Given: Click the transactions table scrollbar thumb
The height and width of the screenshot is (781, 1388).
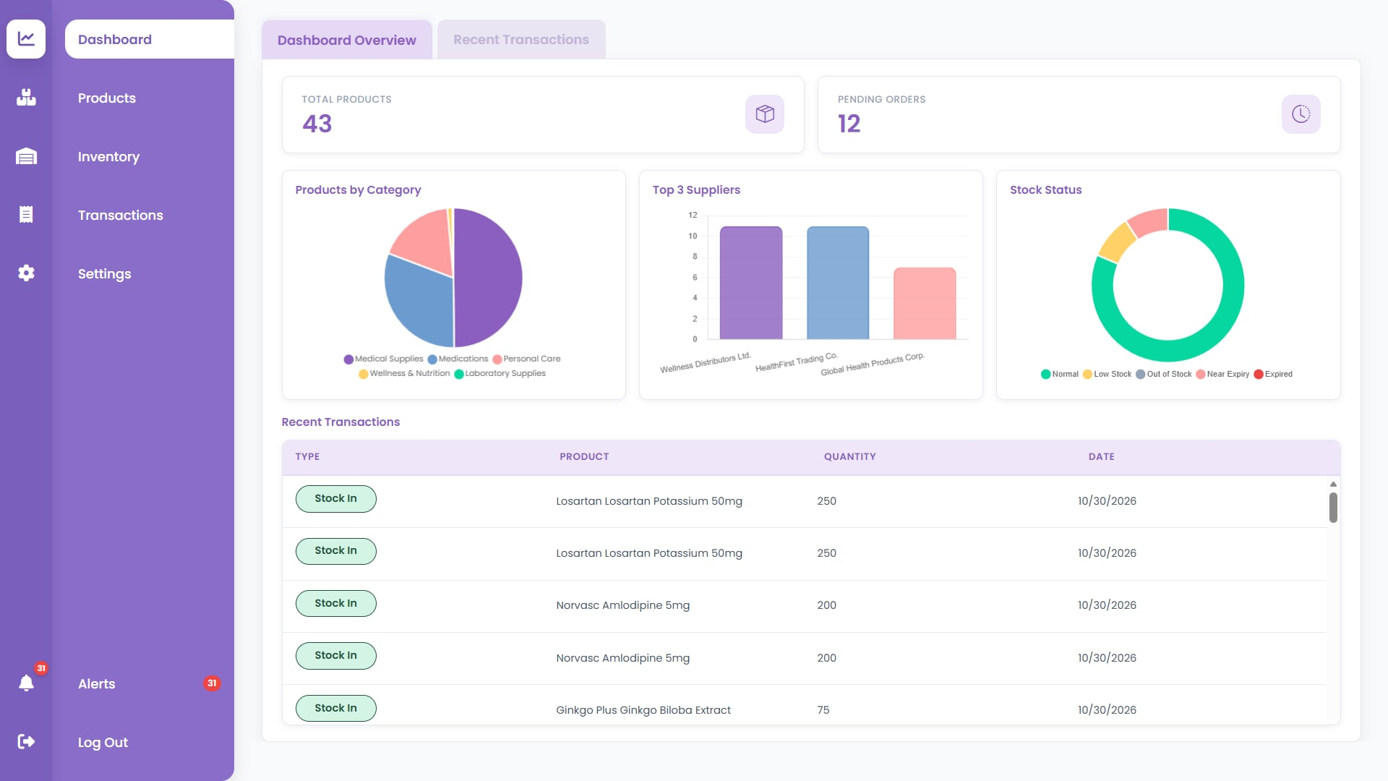Looking at the screenshot, I should [x=1333, y=507].
